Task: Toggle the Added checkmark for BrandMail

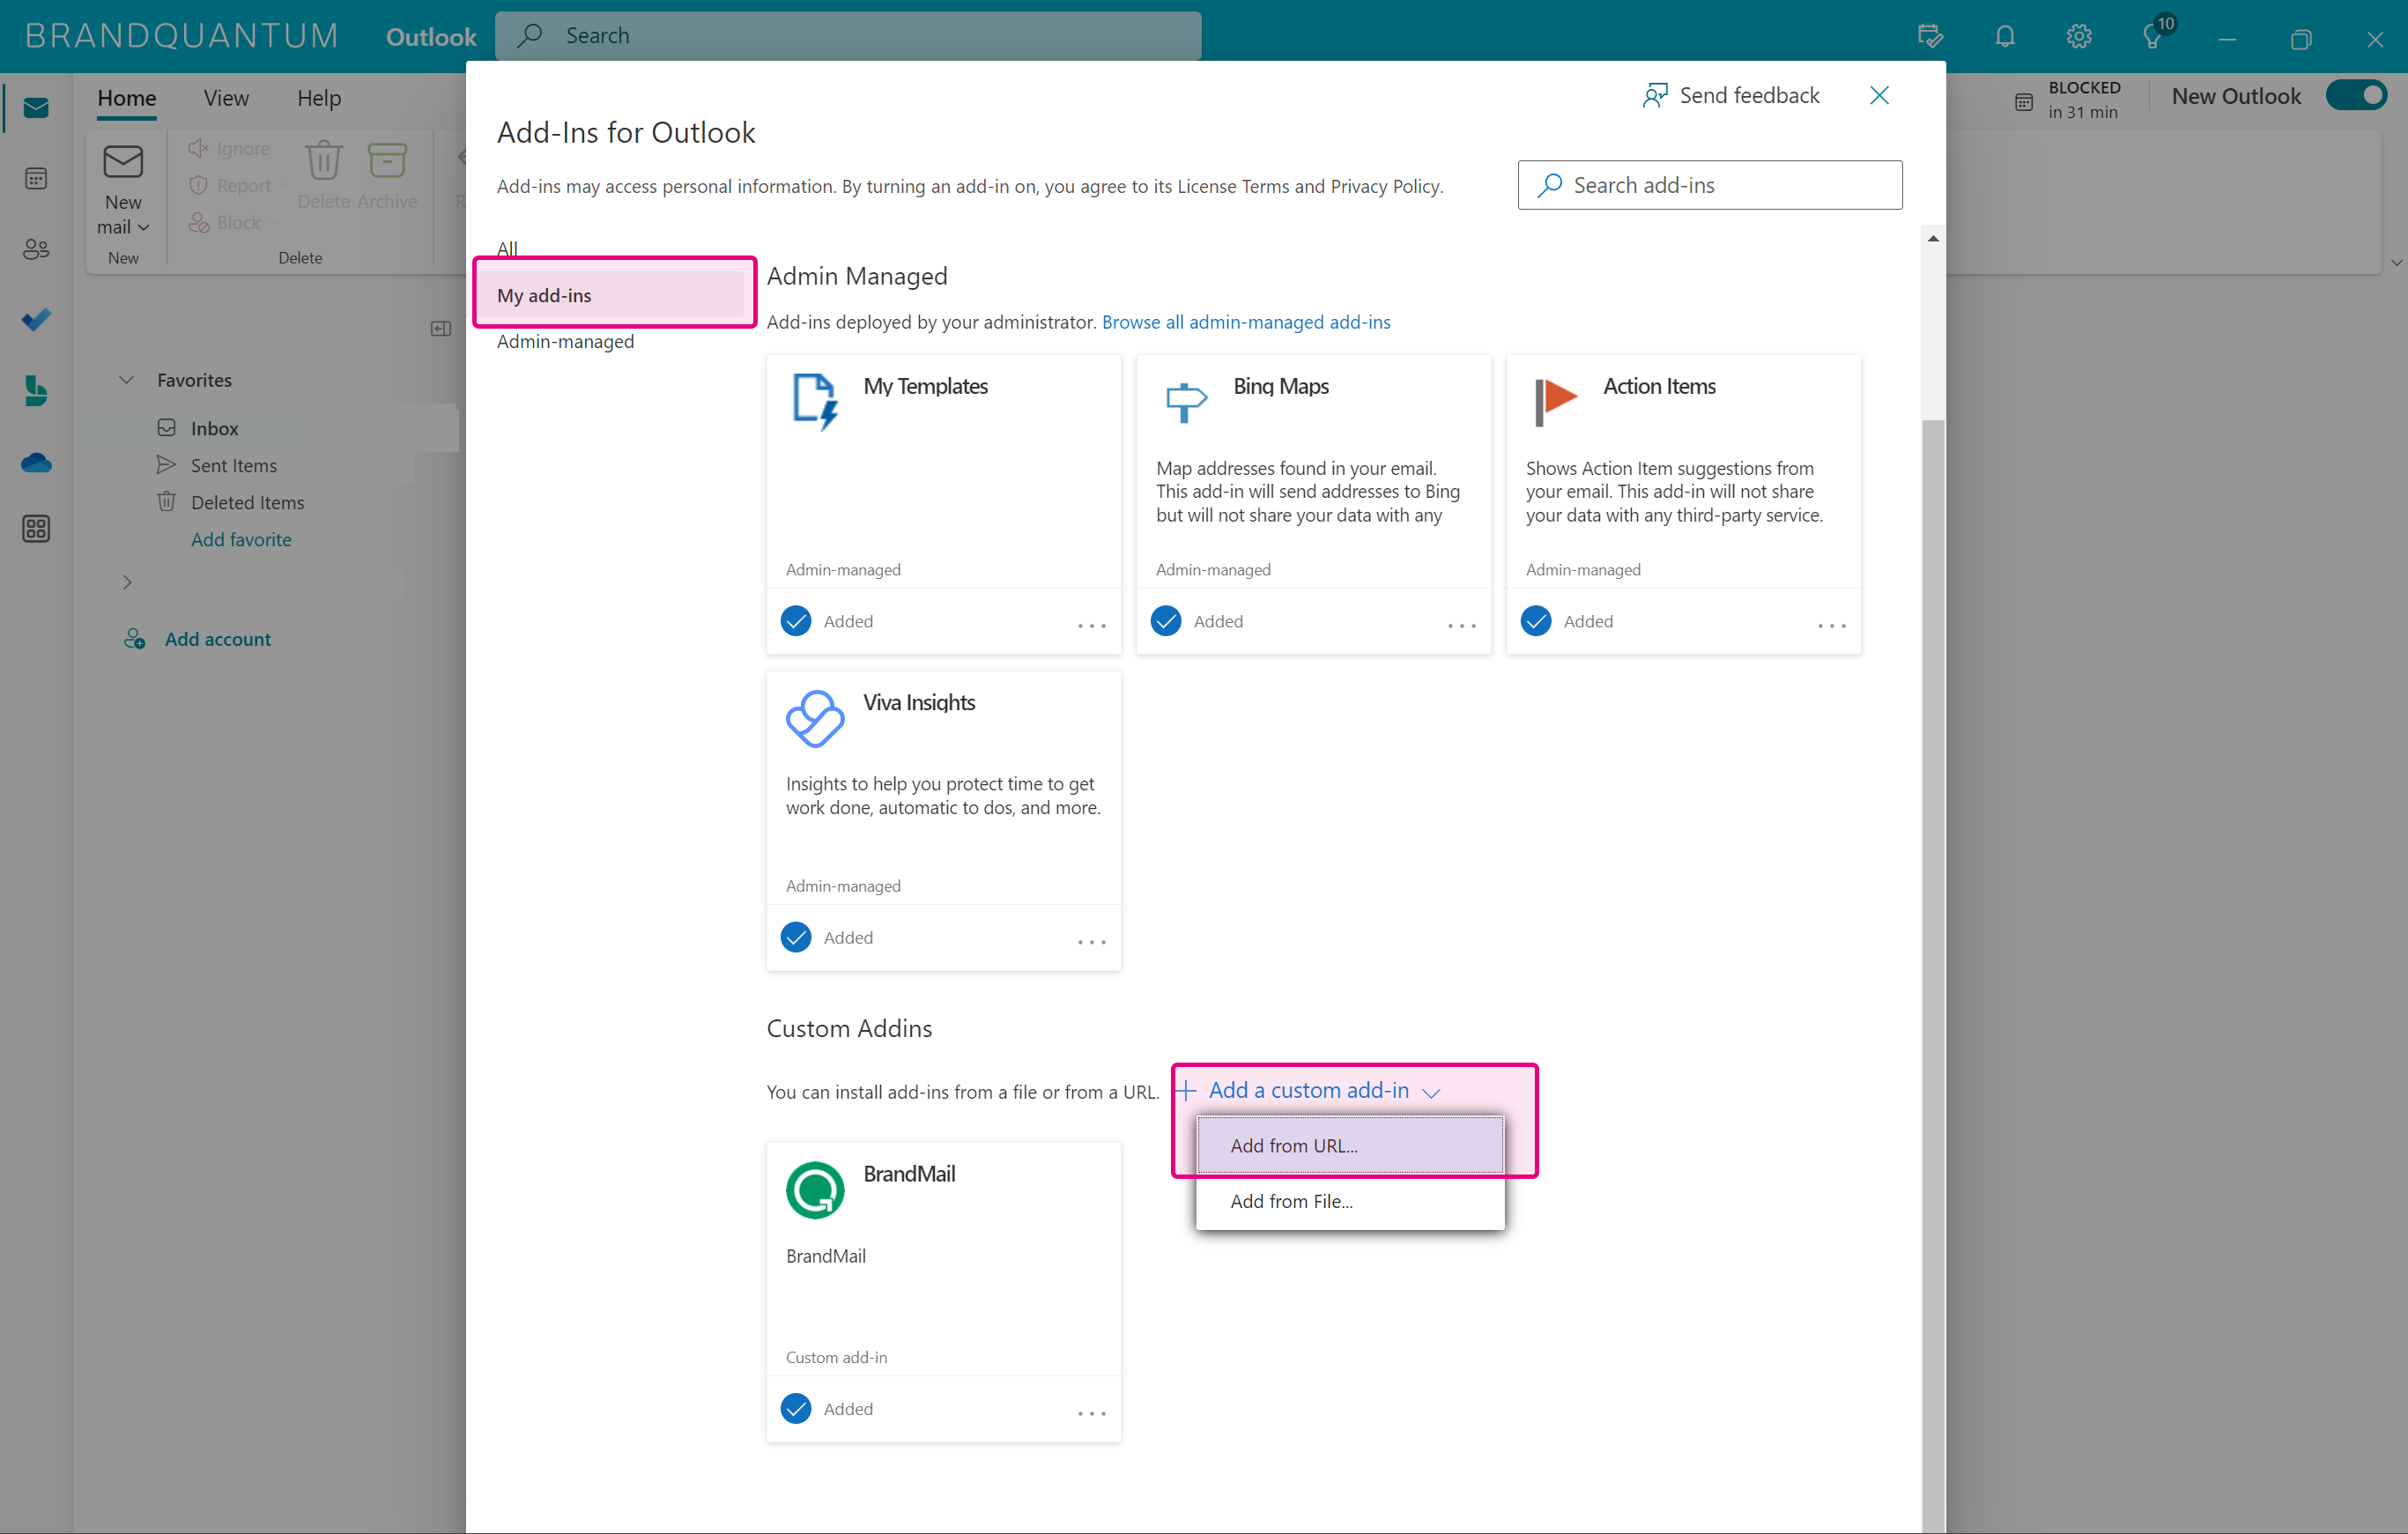Action: coord(796,1408)
